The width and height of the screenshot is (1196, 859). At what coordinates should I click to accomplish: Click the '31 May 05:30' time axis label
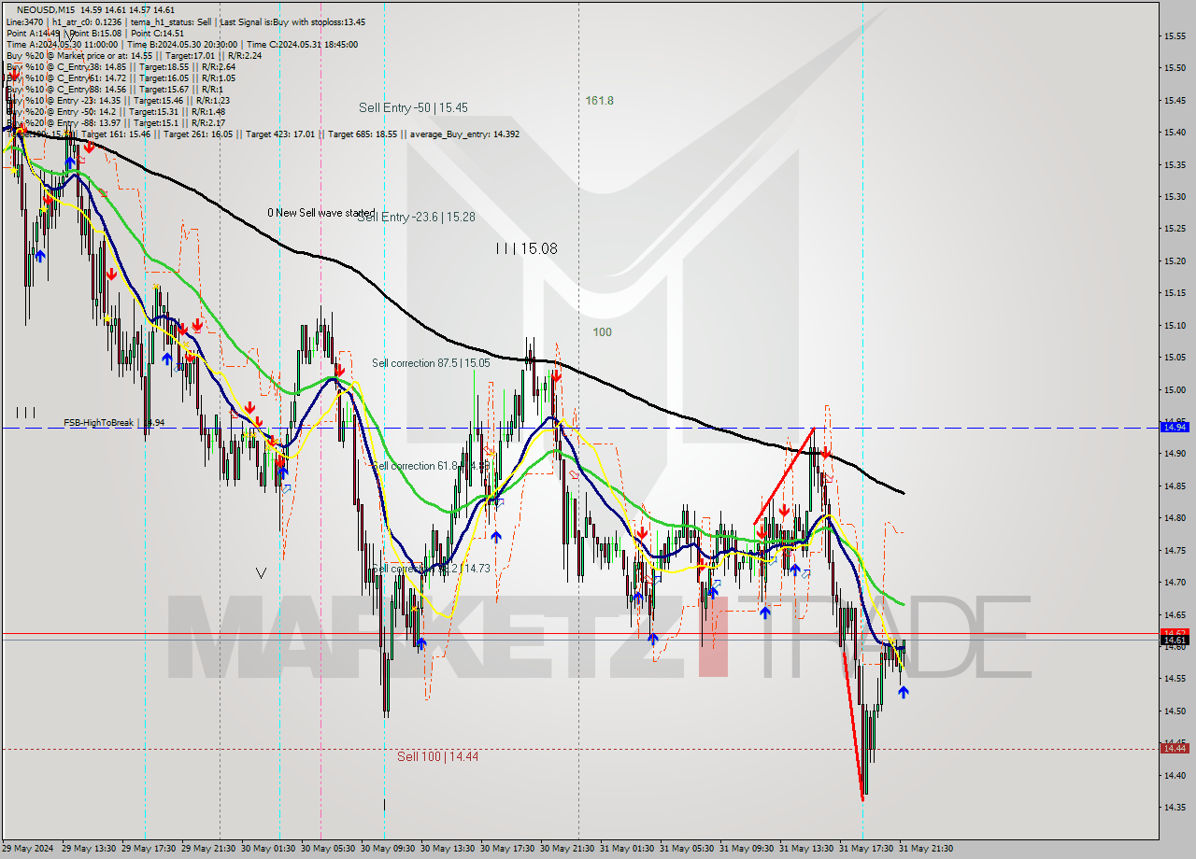click(x=687, y=849)
